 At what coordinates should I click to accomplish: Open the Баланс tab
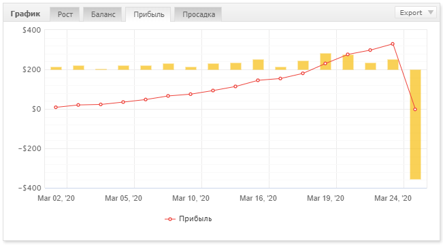103,14
